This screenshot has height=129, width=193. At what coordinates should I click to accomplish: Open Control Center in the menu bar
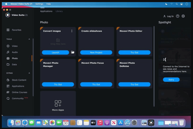181,4
